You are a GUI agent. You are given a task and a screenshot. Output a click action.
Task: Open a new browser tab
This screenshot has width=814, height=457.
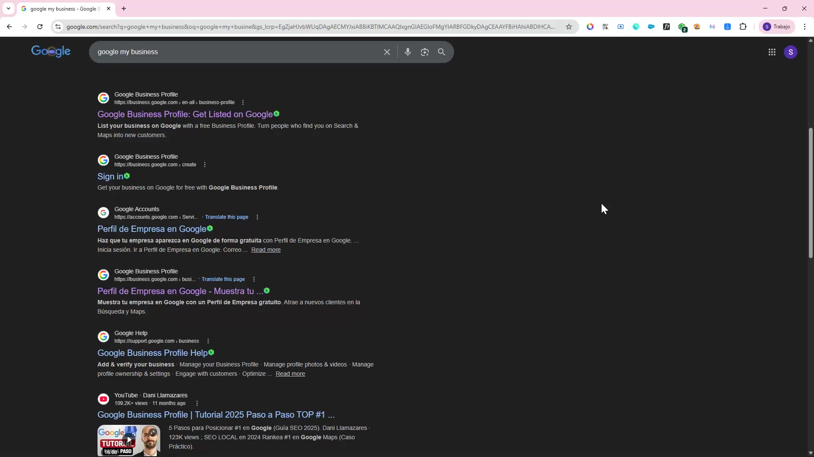[x=124, y=8]
